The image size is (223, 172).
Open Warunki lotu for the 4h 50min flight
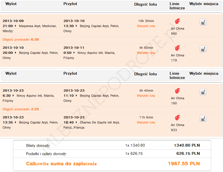point(146,53)
